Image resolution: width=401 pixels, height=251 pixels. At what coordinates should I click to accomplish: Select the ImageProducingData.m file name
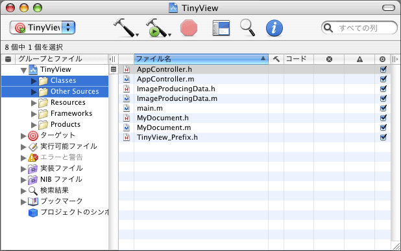pos(177,98)
